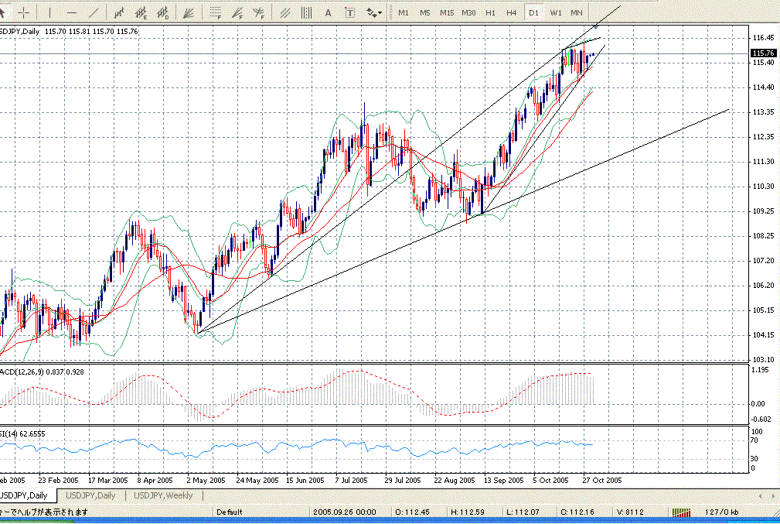Click the text 'A' tool
This screenshot has height=524, width=780.
[328, 13]
